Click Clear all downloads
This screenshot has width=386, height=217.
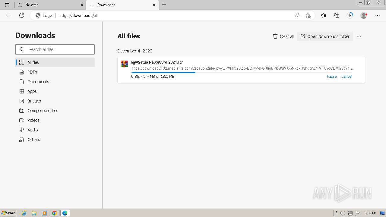283,36
